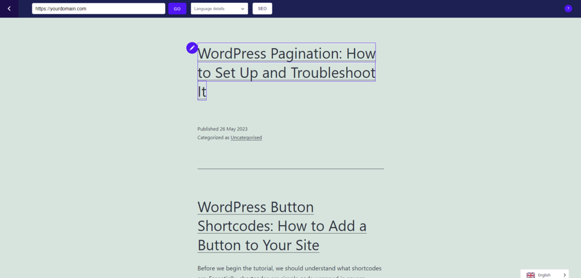Select the 'to Set Up and Troubleshoot' title line
The image size is (581, 278).
pyautogui.click(x=287, y=72)
